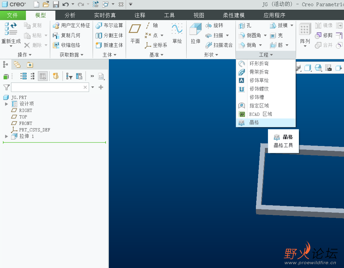Undo the last action
Viewport: 344px width, 268px height.
click(x=65, y=5)
